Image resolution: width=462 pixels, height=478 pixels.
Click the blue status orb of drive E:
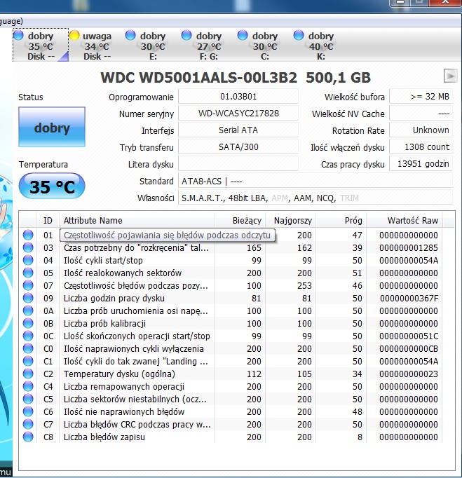tap(130, 35)
